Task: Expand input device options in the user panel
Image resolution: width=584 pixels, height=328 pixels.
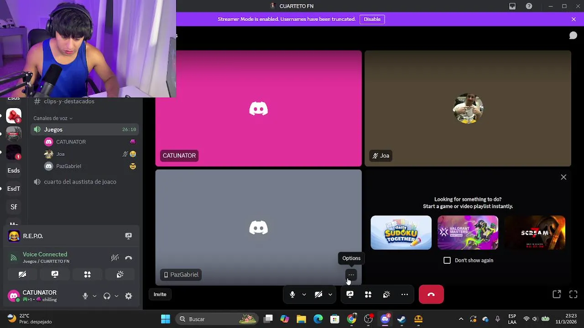Action: (x=94, y=296)
